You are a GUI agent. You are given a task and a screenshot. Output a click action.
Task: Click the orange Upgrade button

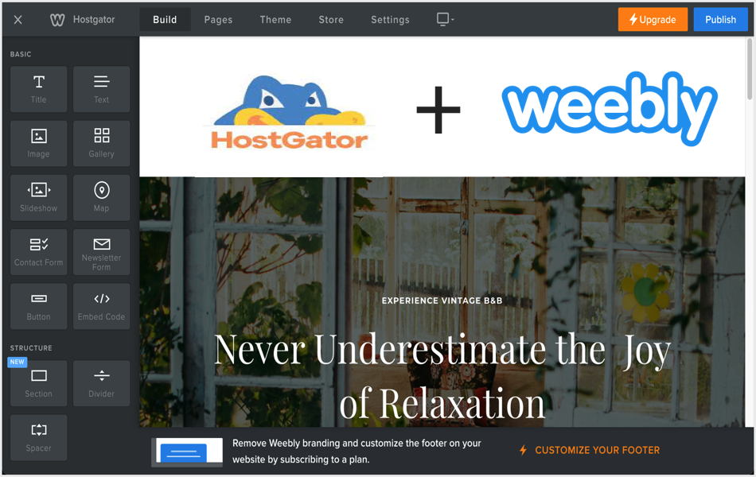click(x=653, y=20)
